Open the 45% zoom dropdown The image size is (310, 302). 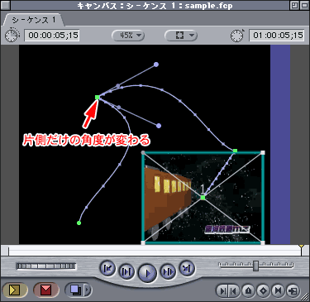coord(128,36)
